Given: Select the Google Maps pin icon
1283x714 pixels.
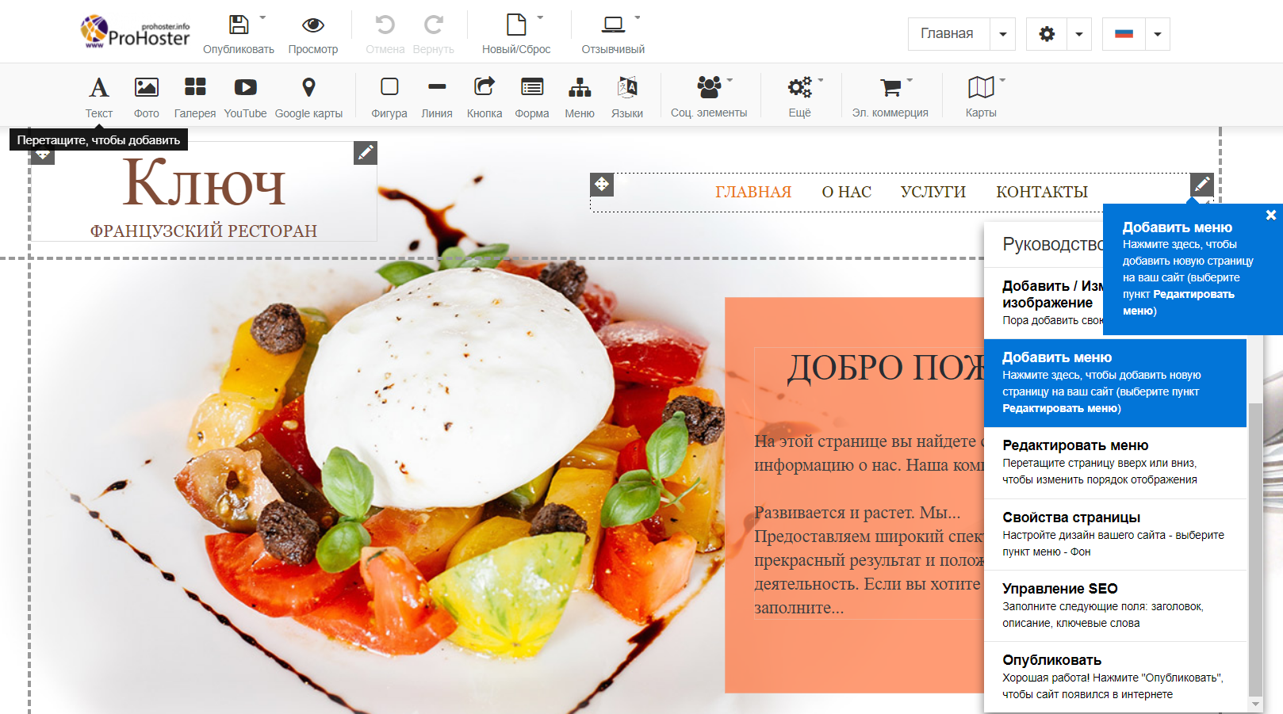Looking at the screenshot, I should 308,87.
